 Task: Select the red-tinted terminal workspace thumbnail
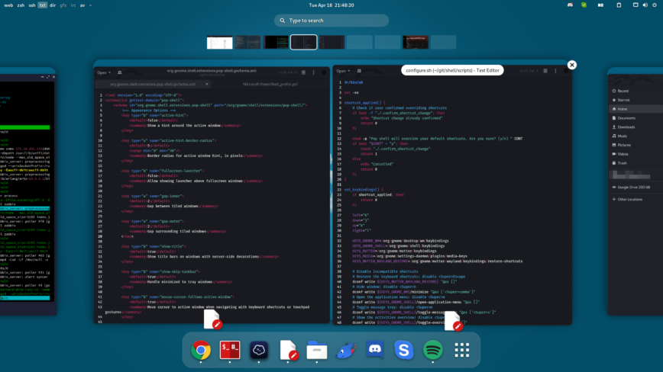pyautogui.click(x=416, y=42)
